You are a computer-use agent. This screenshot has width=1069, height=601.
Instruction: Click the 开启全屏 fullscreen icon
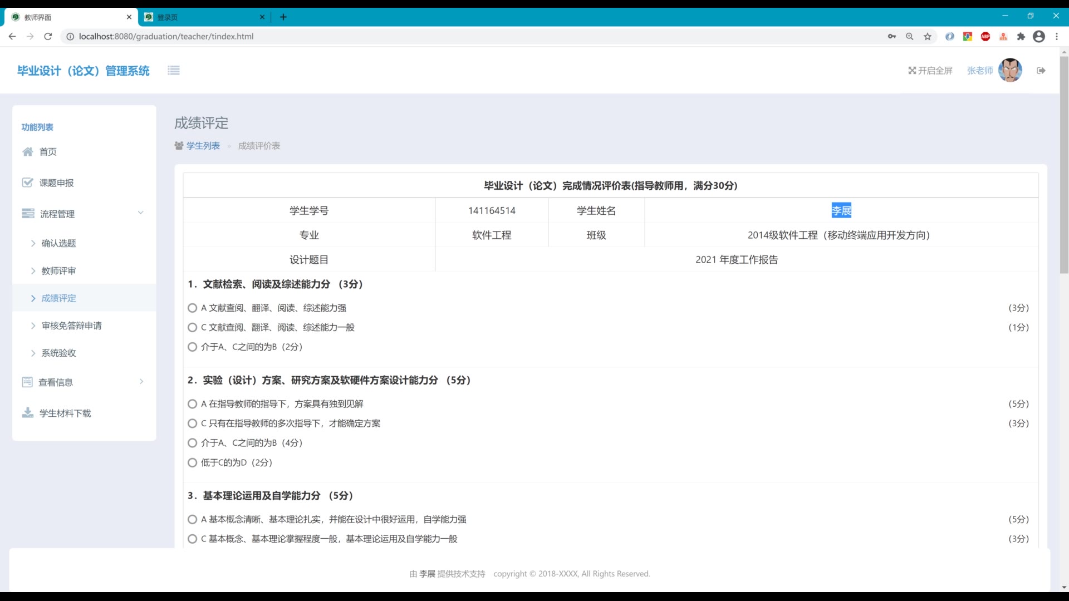912,71
